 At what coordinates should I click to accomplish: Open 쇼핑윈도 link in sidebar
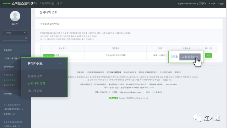tap(8, 114)
